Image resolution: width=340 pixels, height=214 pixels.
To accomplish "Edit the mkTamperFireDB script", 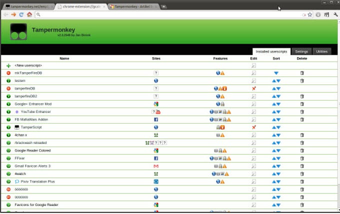I will tap(253, 73).
